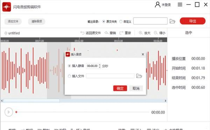Select the 自定义 output radio option
The height and width of the screenshot is (130, 210).
[x=121, y=22]
